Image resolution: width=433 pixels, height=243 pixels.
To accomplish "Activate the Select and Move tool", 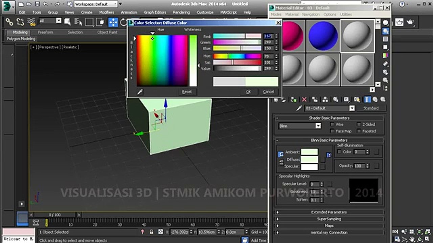I will [x=113, y=22].
